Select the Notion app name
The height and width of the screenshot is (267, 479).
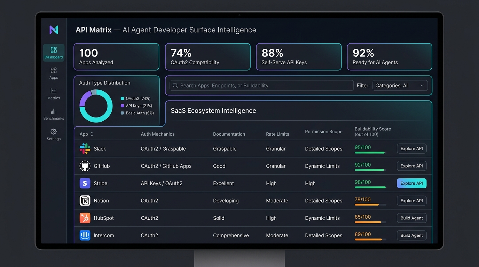(101, 201)
